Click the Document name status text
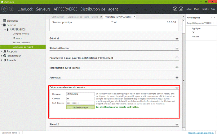The height and width of the screenshot is (135, 217). coord(9,133)
